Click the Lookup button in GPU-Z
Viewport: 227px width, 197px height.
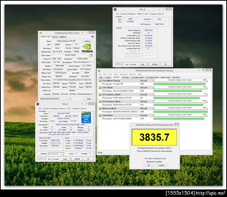(x=87, y=41)
